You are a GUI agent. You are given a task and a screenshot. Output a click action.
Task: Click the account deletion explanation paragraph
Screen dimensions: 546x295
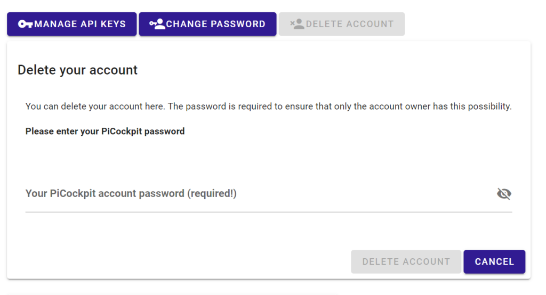269,106
